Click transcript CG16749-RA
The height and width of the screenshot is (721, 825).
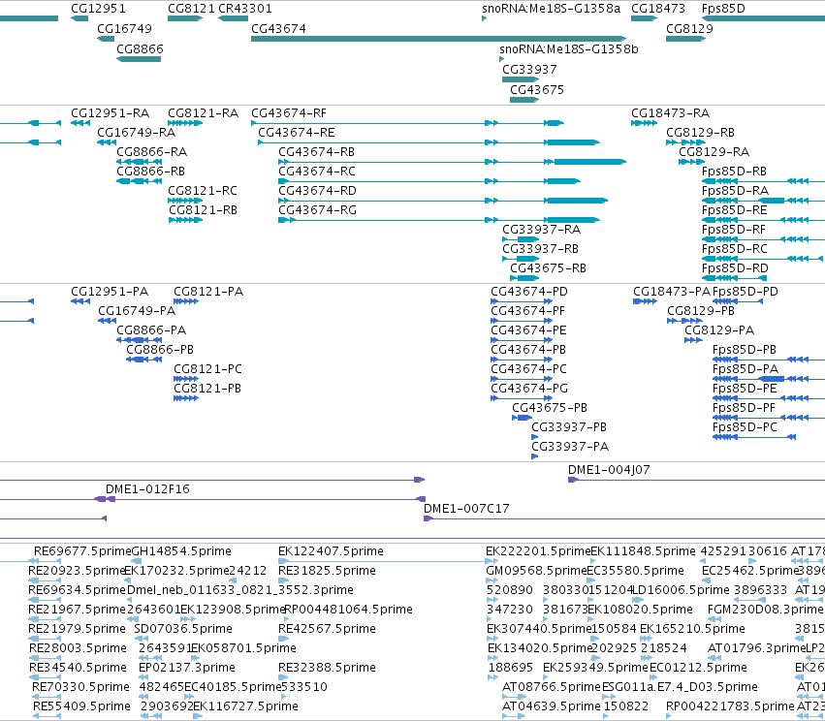tap(137, 133)
